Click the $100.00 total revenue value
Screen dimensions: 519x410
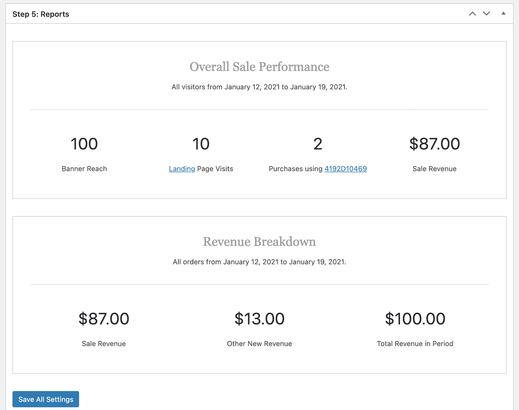(x=415, y=319)
